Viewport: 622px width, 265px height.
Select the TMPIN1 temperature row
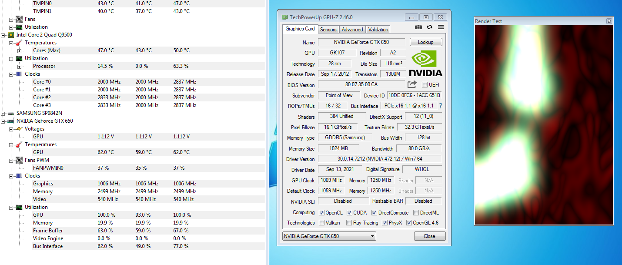(x=132, y=11)
